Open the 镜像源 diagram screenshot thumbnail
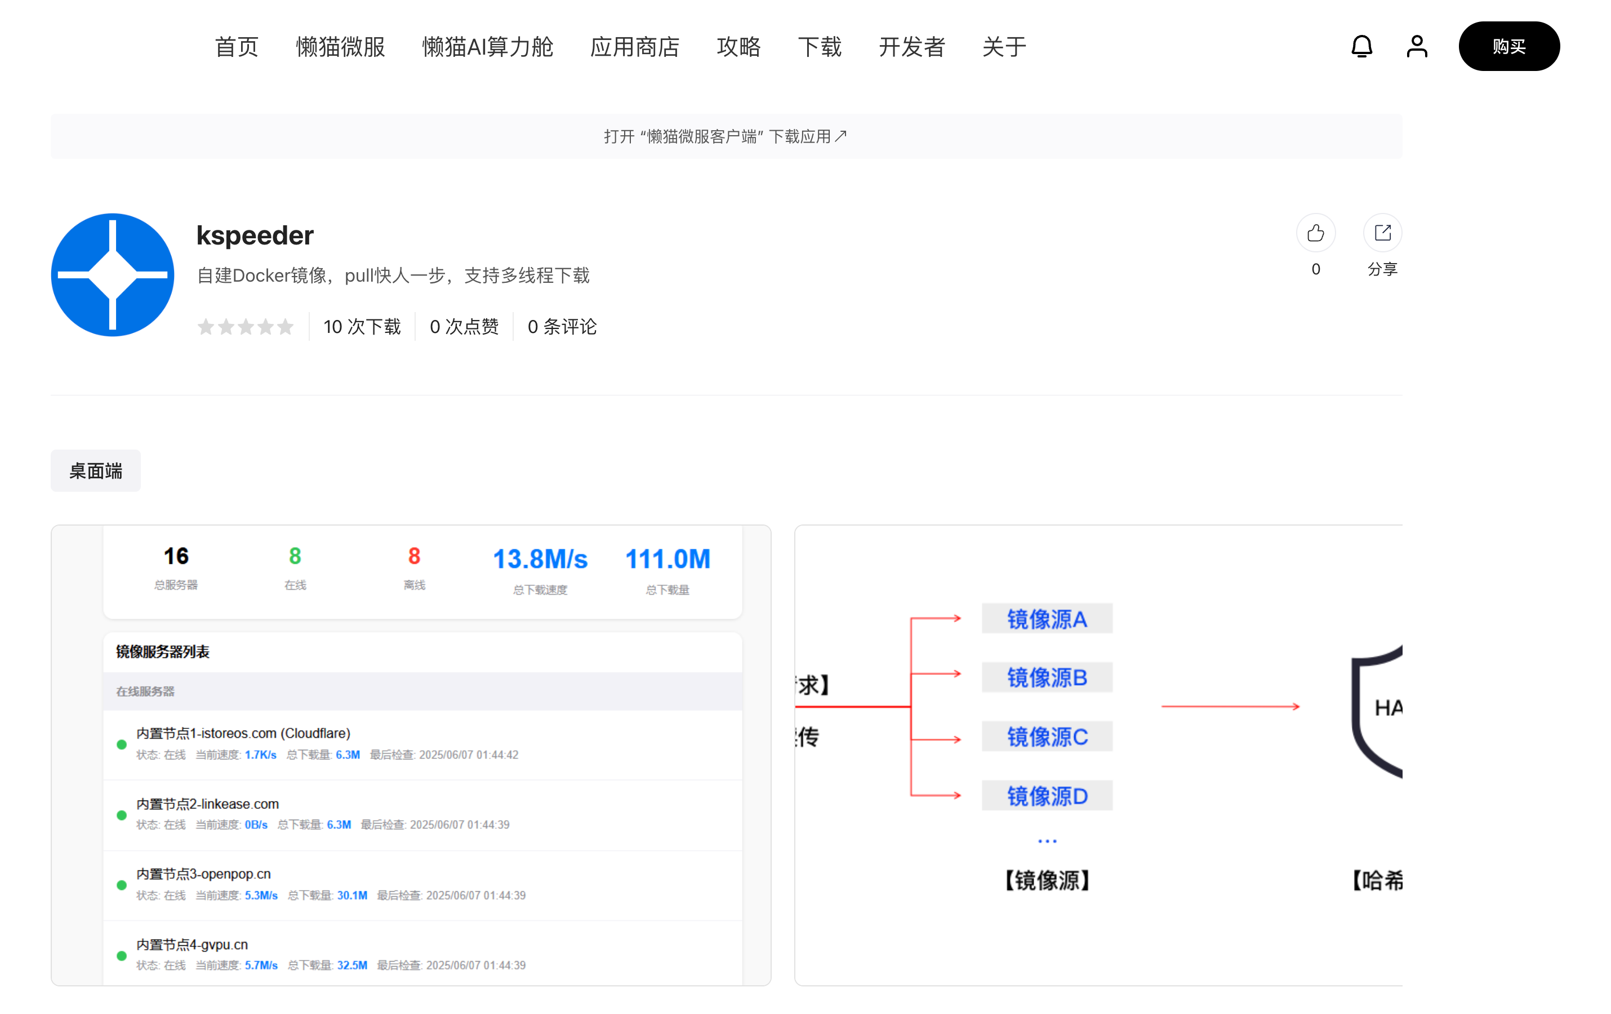The height and width of the screenshot is (1014, 1611). (1097, 754)
